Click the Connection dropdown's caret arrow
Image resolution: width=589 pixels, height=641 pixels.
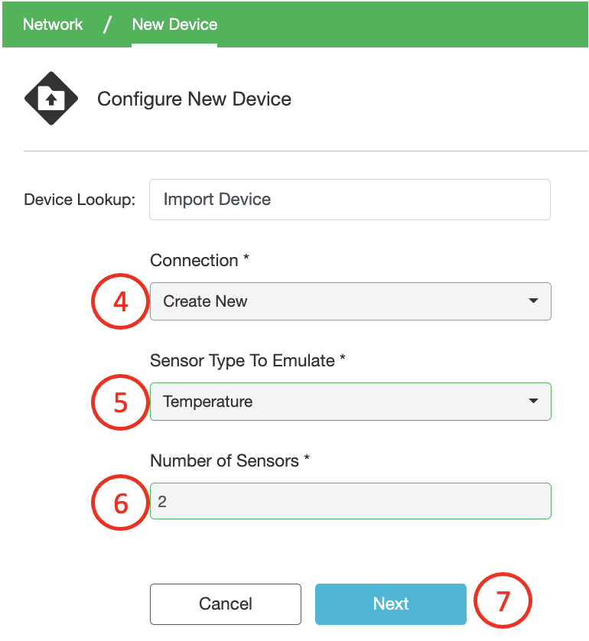click(533, 301)
